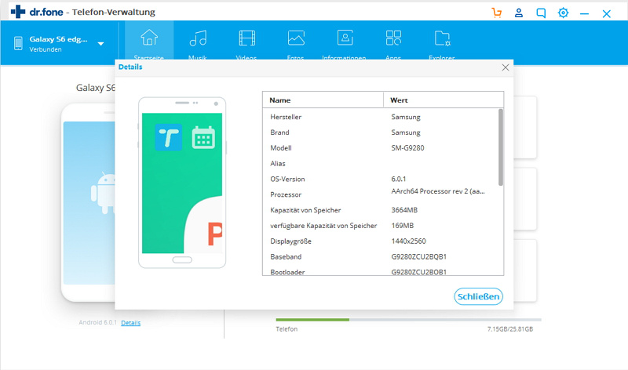628x370 pixels.
Task: Close the Details dialog with the X
Action: tap(506, 67)
